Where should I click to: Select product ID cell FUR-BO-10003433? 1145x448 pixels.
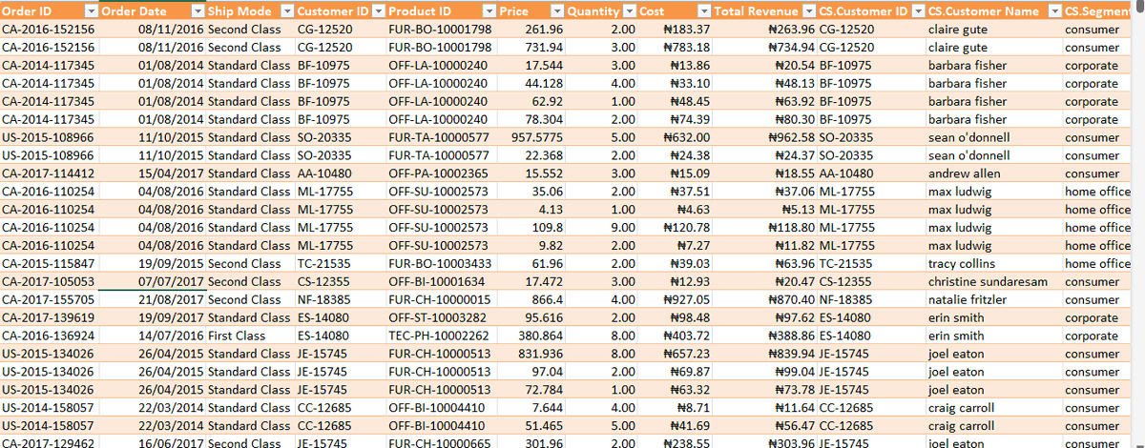coord(441,263)
